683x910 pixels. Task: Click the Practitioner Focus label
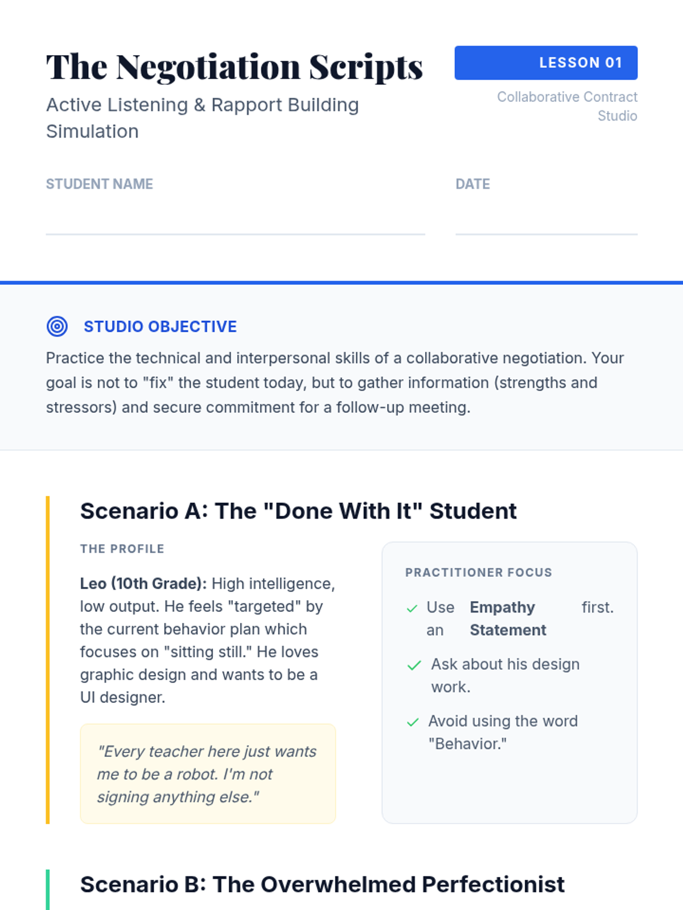(478, 572)
